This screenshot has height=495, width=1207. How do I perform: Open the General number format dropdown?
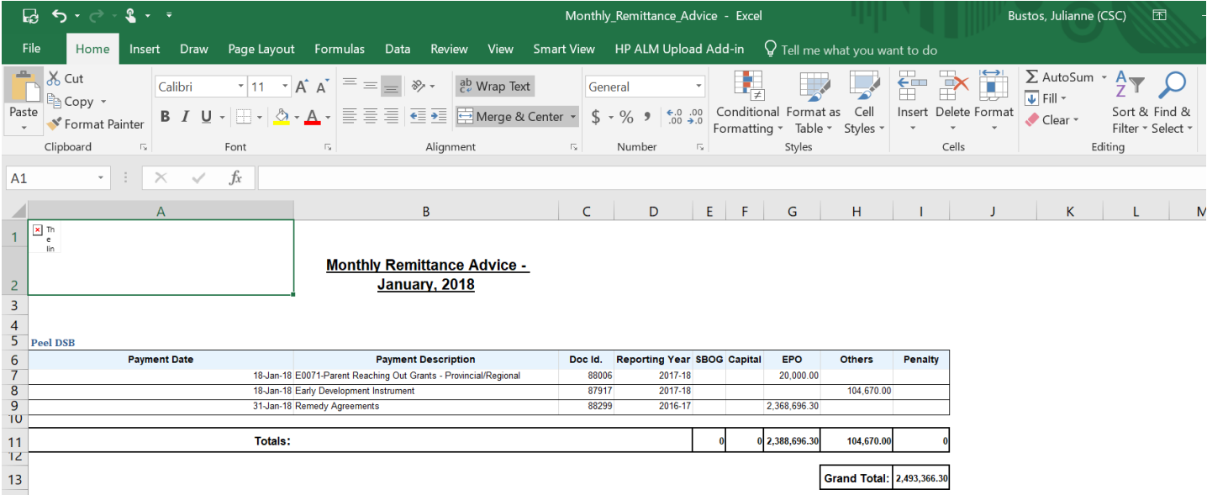click(x=698, y=87)
